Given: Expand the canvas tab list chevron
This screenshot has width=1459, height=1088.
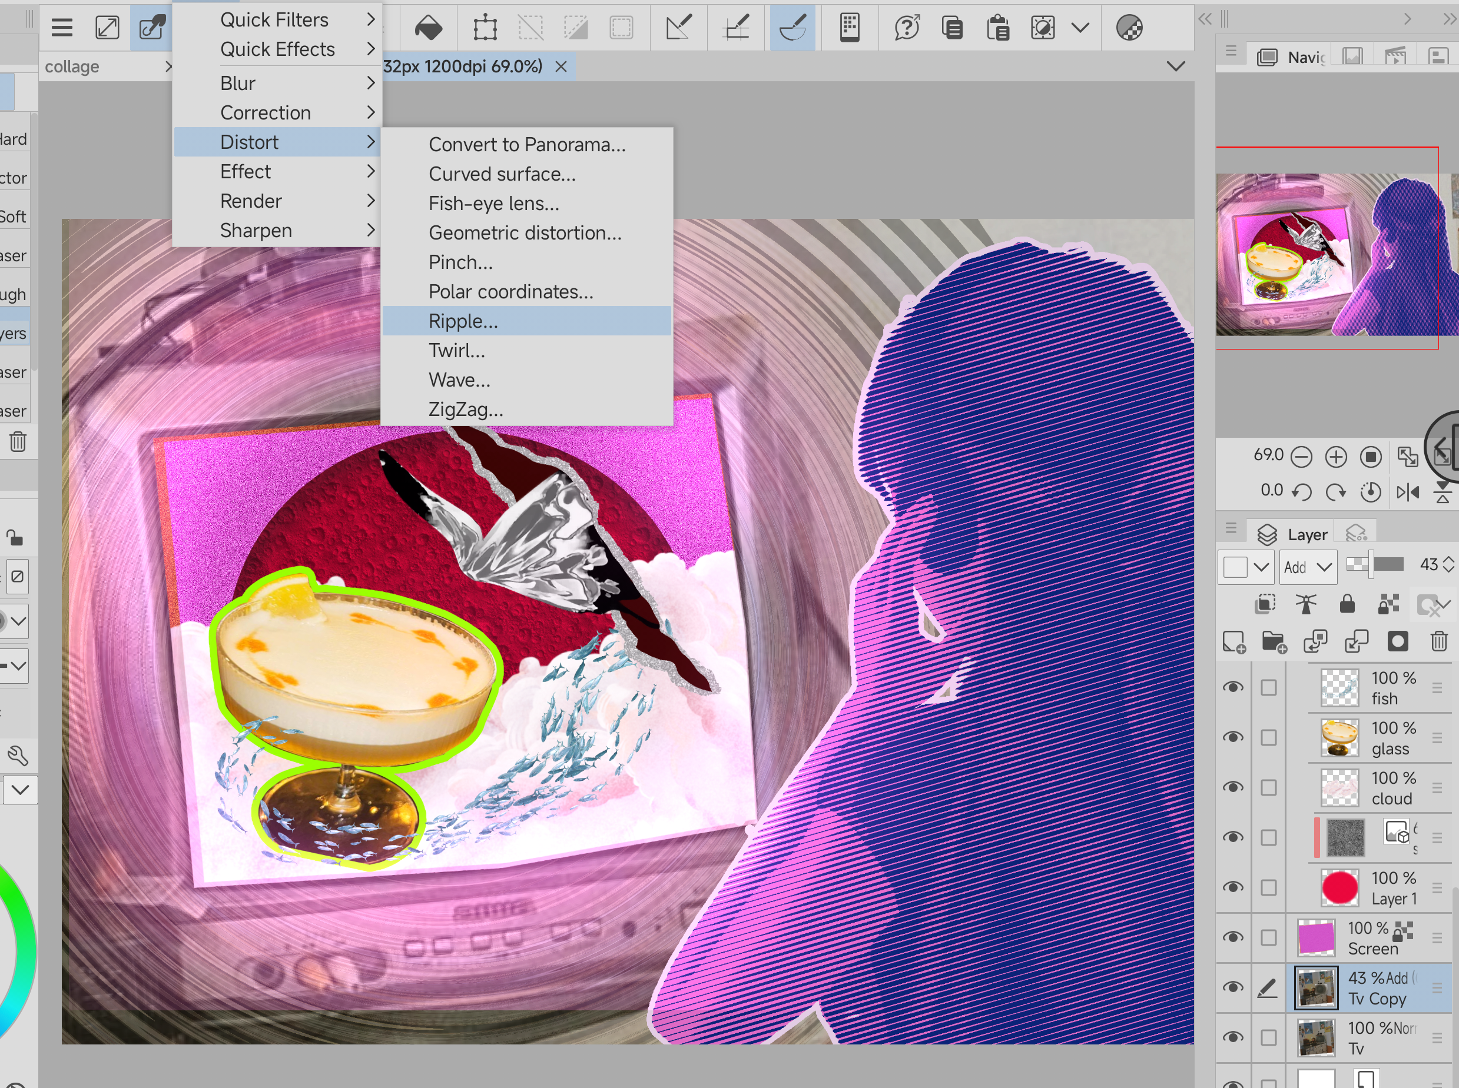Looking at the screenshot, I should pyautogui.click(x=1176, y=66).
